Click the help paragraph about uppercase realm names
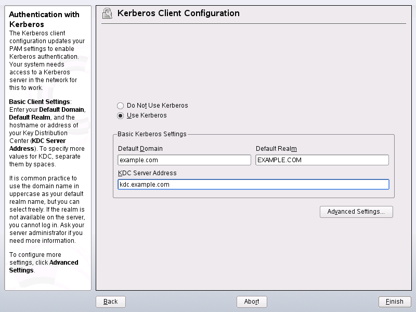Image resolution: width=416 pixels, height=312 pixels. coord(47,209)
